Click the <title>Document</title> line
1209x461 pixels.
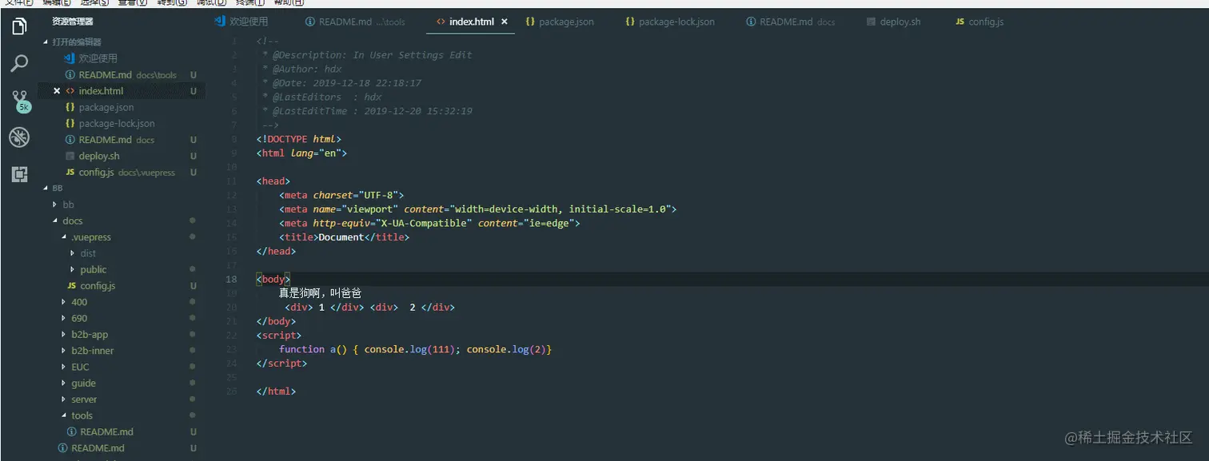344,237
